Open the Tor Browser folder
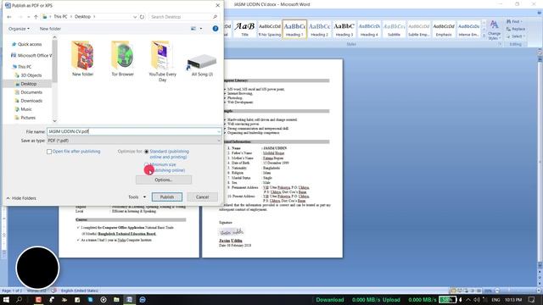 [x=122, y=58]
